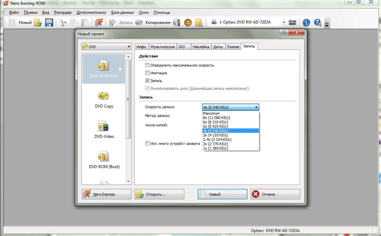
Task: Click the Отмена button
Action: tap(275, 194)
